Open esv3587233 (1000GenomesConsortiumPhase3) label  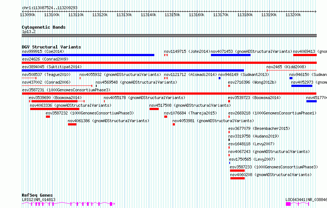[x=274, y=167]
